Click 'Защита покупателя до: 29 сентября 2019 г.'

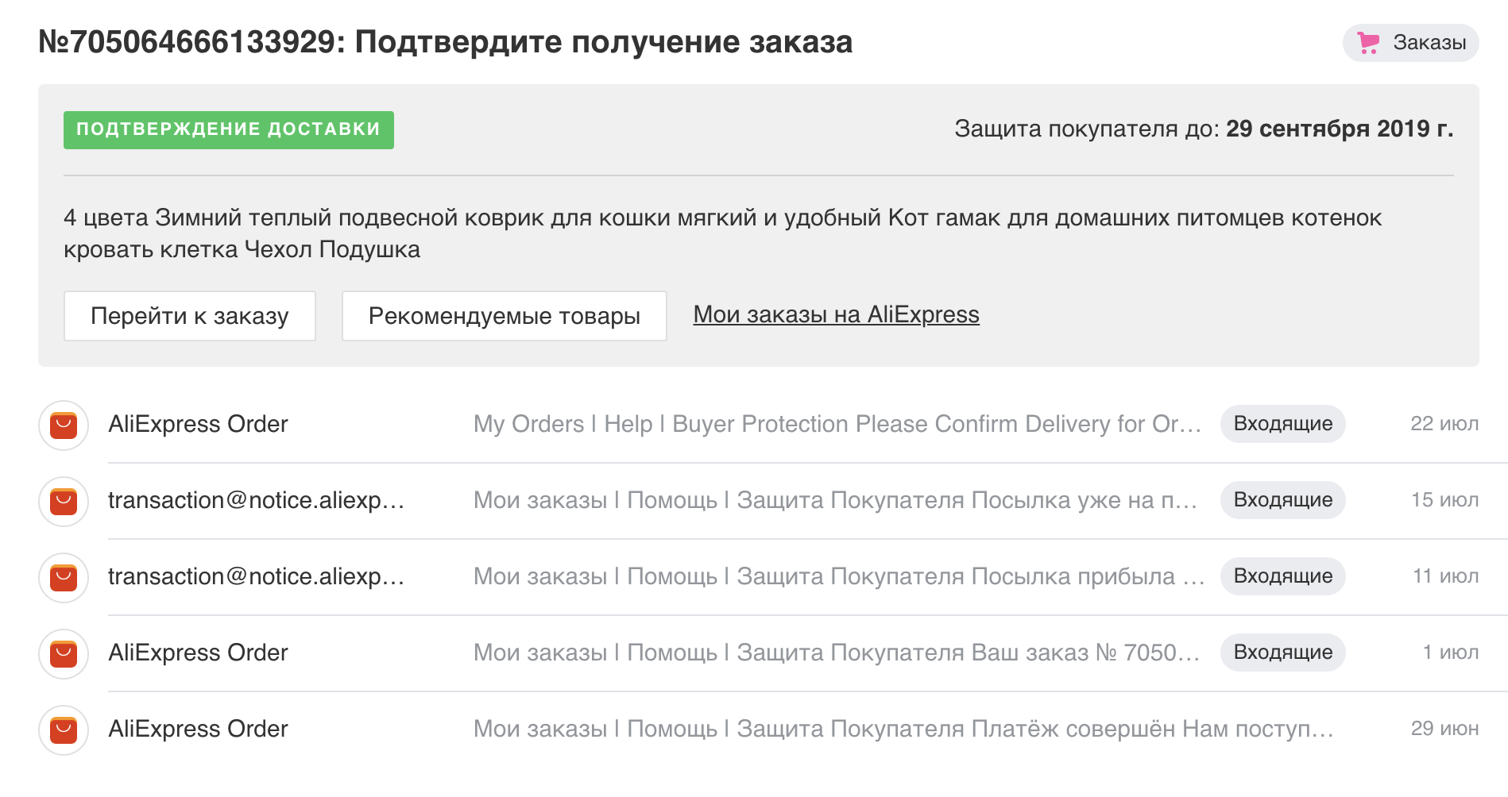tap(1204, 129)
